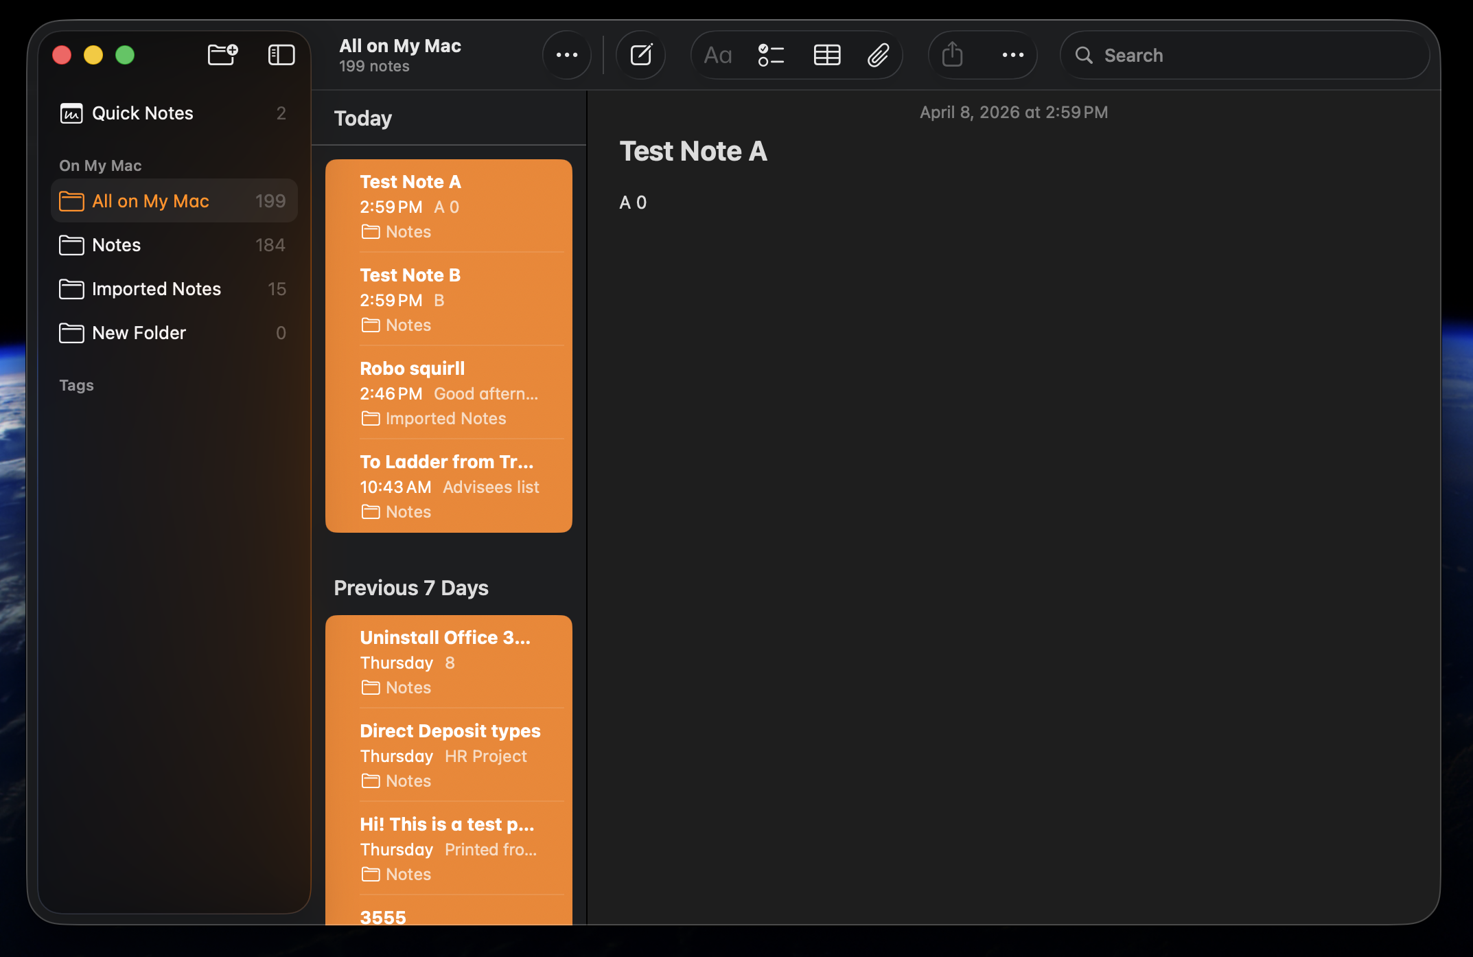The width and height of the screenshot is (1473, 957).
Task: Click the green full-screen window button
Action: (125, 55)
